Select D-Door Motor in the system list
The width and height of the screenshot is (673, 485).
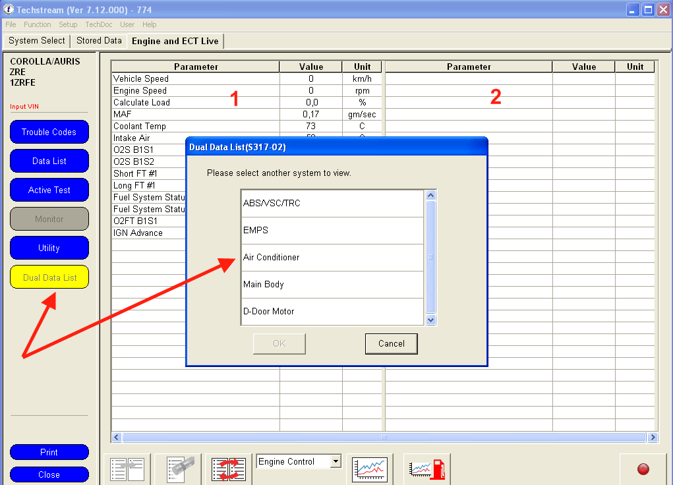(x=333, y=312)
